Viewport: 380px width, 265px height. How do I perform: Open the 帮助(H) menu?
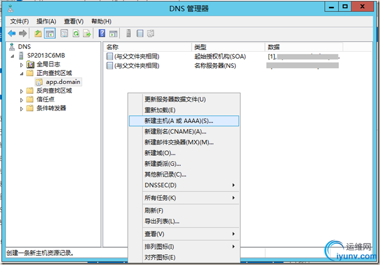pyautogui.click(x=101, y=22)
